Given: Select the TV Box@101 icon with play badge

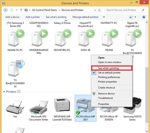Looking at the screenshot, I should point(133,38).
